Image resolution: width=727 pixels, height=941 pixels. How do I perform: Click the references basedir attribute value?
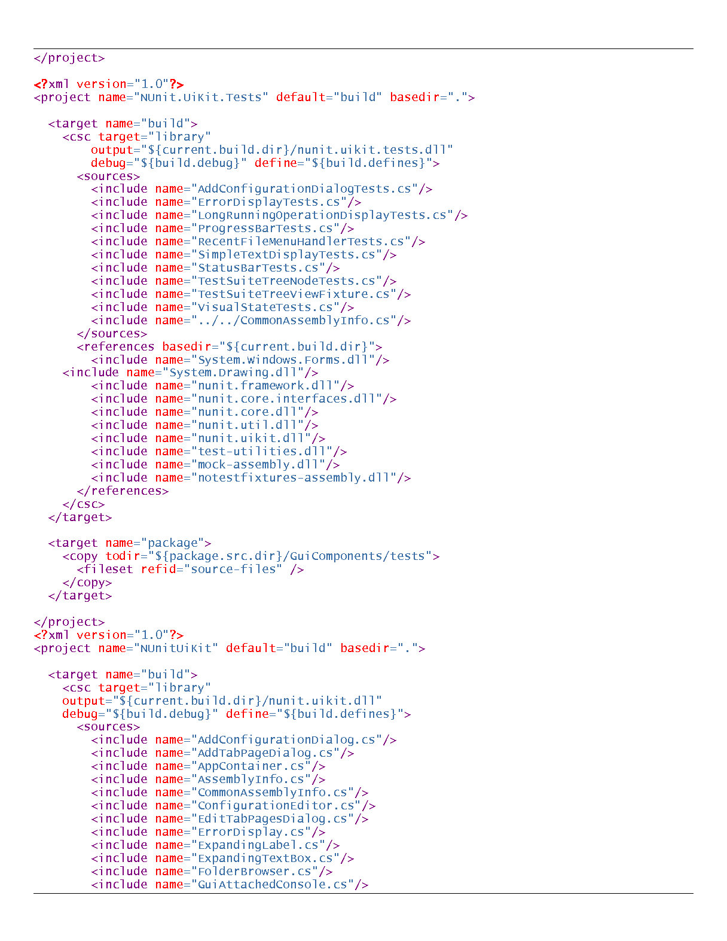tap(297, 346)
